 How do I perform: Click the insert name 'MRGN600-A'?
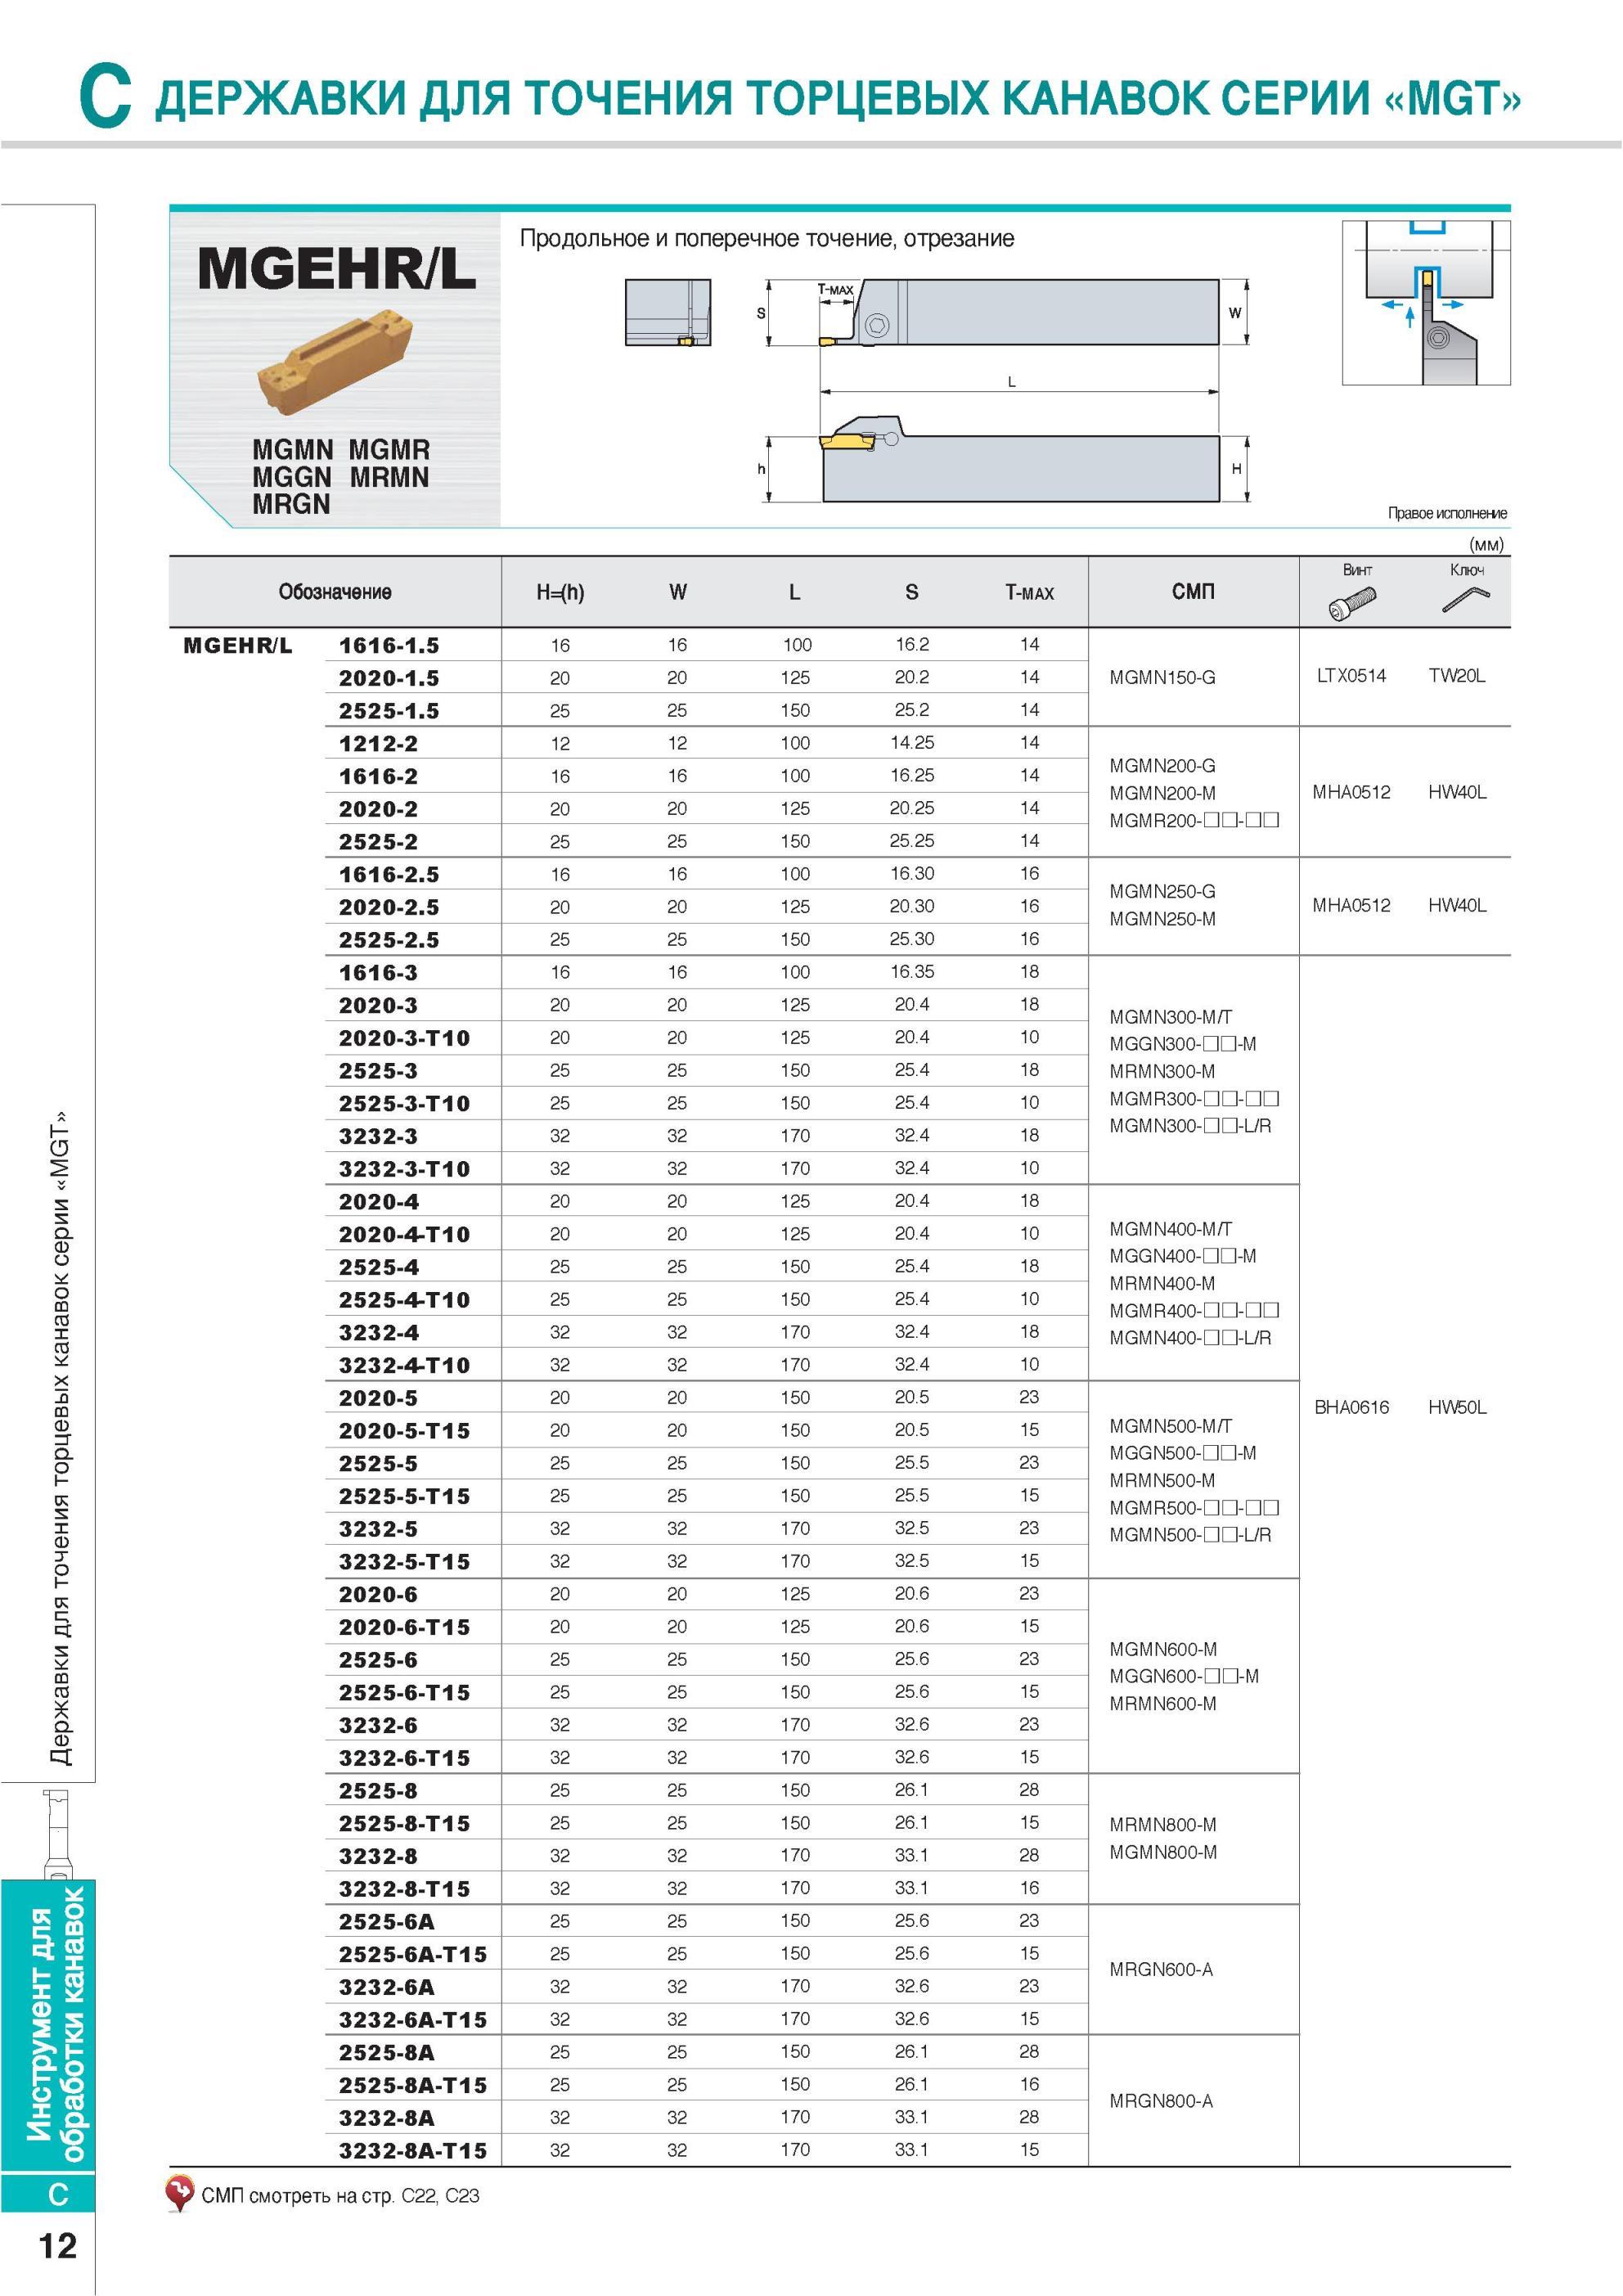[x=1160, y=1969]
